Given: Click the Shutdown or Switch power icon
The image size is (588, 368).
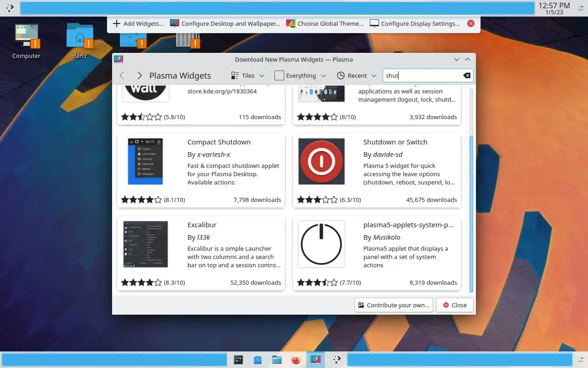Looking at the screenshot, I should coord(322,161).
